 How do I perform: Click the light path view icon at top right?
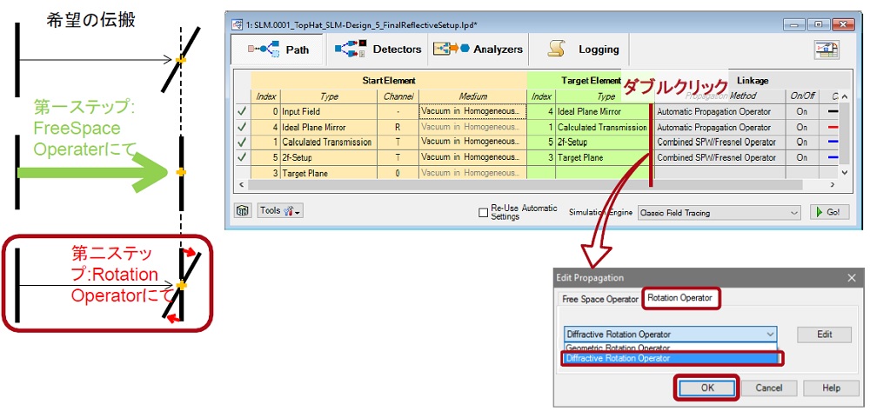pyautogui.click(x=826, y=50)
